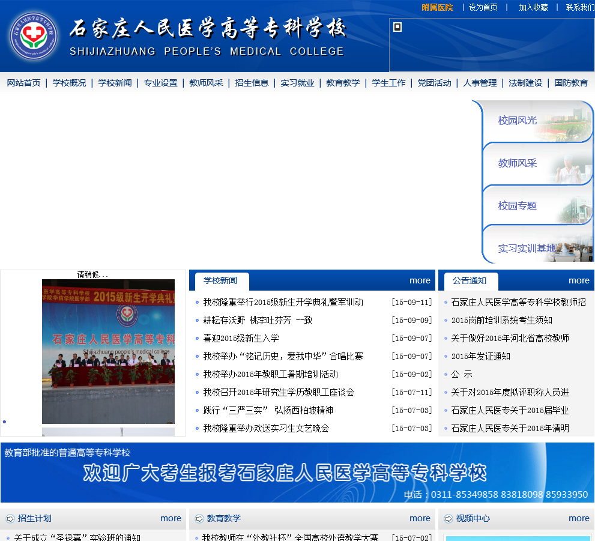Go to 网站首页 menu item
This screenshot has height=541, width=595.
(x=23, y=83)
